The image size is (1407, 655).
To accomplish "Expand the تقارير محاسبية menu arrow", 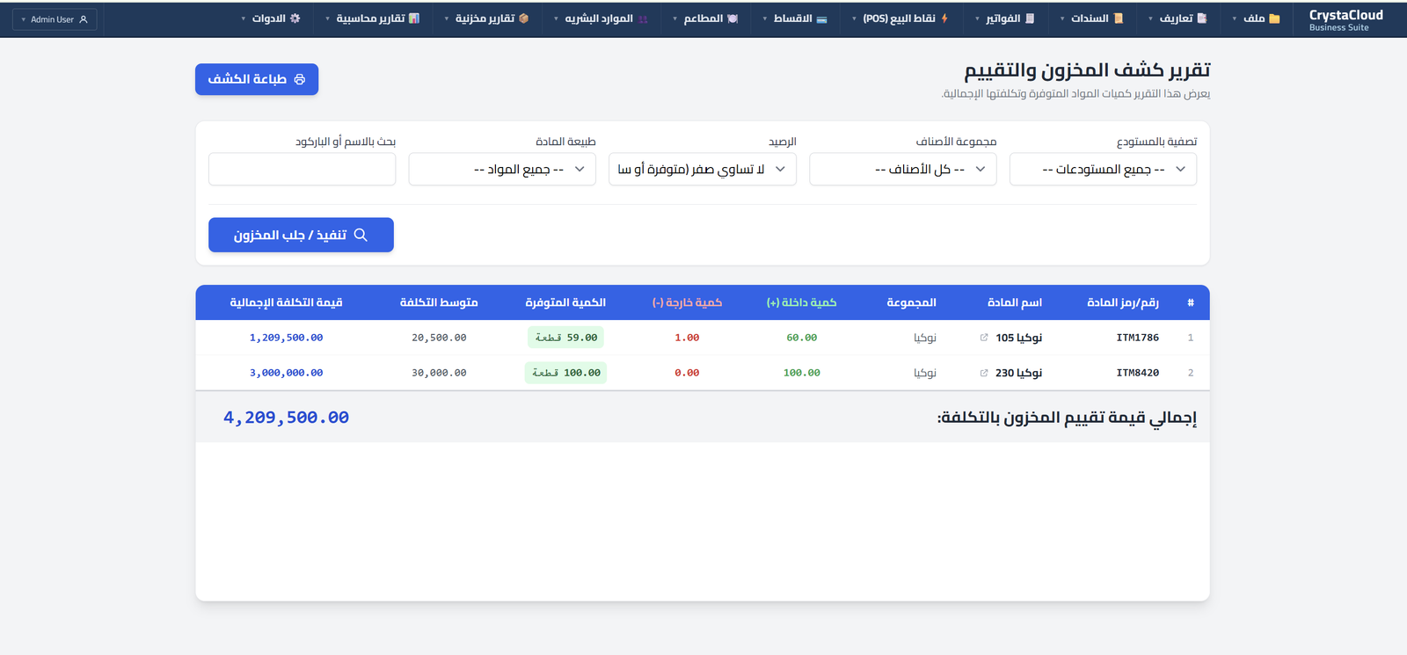I will [327, 18].
